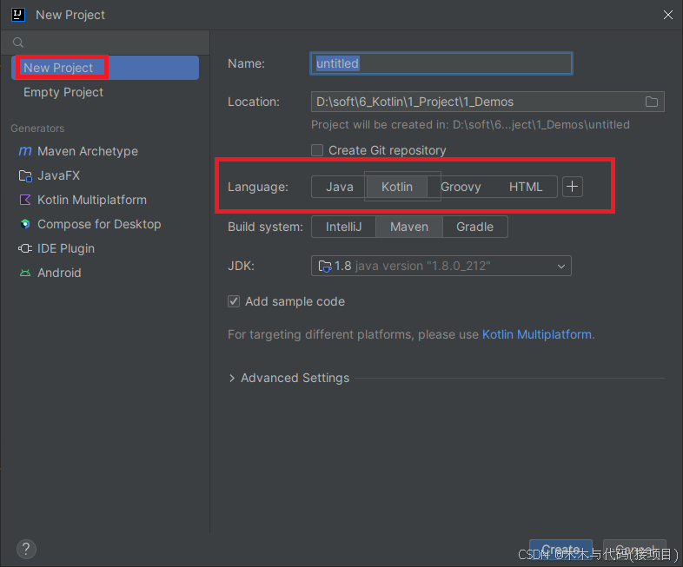Close the New Project dialog
This screenshot has width=683, height=567.
click(667, 15)
